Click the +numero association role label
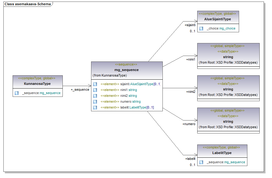Screen dimensions: 272x178 pos(189,124)
